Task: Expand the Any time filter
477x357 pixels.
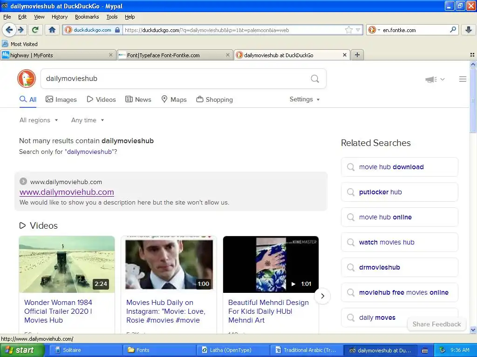Action: tap(88, 120)
